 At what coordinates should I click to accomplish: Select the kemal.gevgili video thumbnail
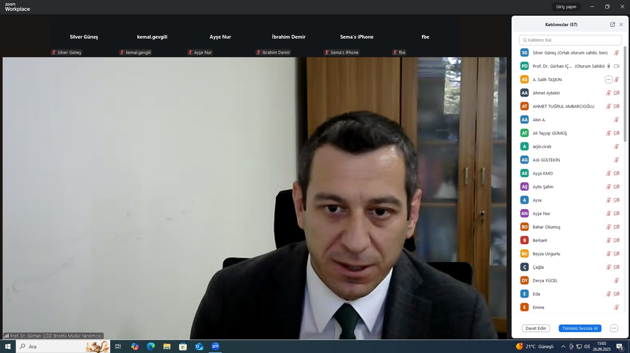click(152, 37)
